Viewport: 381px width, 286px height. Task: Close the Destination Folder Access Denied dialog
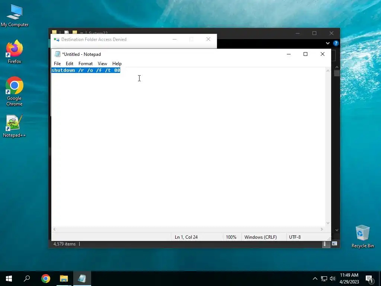coord(208,39)
